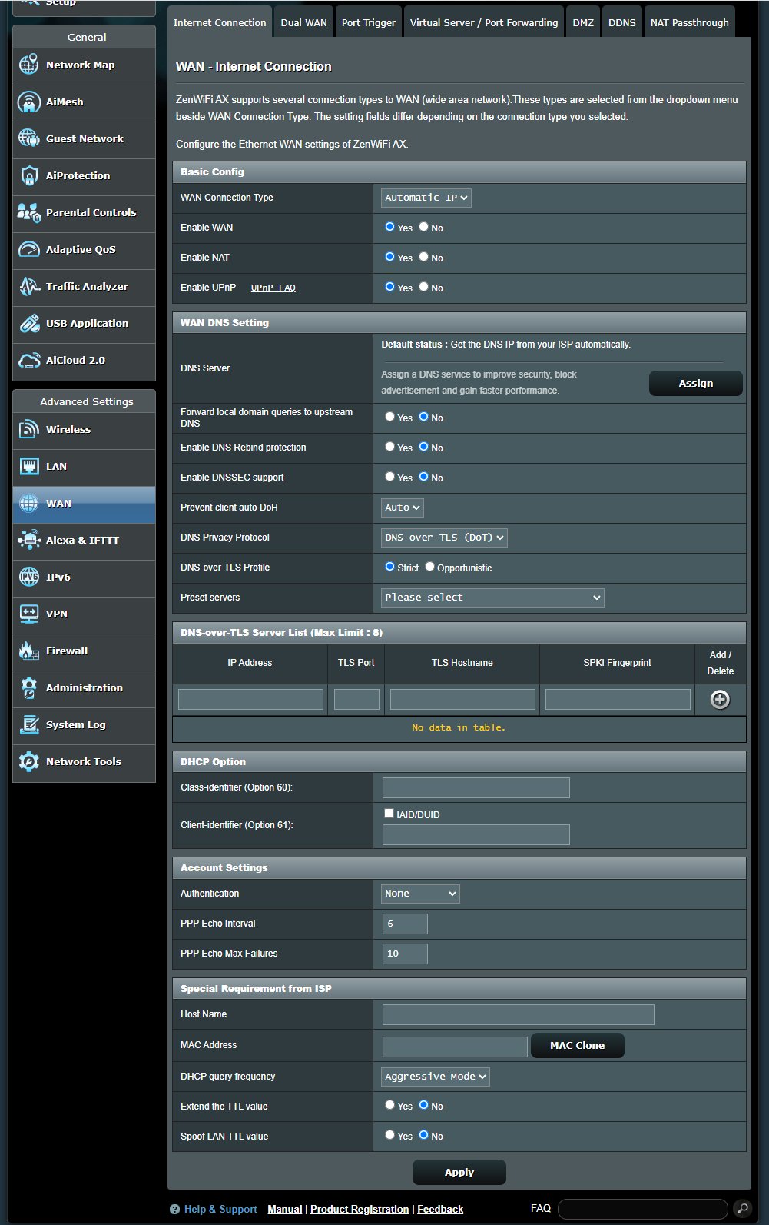Click the Assign DNS server button
769x1225 pixels.
[696, 383]
